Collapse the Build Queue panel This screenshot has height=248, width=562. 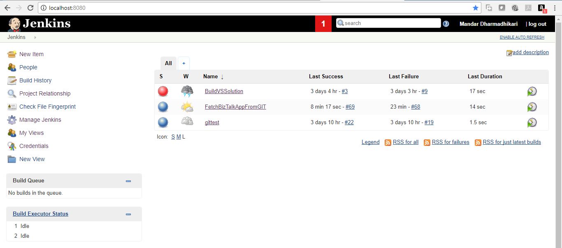tap(128, 181)
